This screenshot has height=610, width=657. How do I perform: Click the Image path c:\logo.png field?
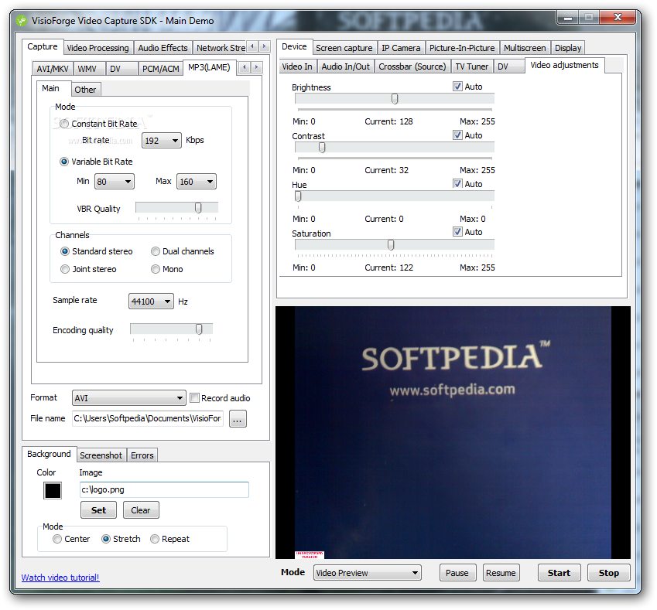[x=164, y=489]
